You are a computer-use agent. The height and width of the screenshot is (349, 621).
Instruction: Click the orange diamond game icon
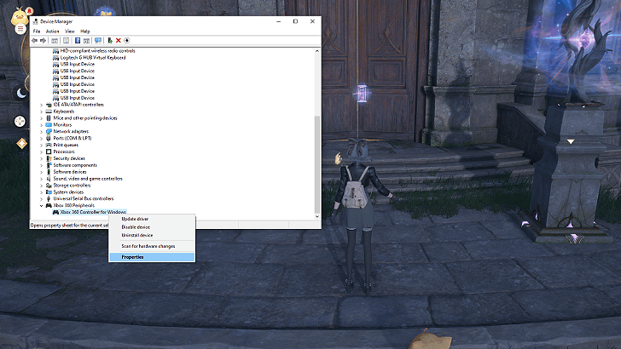pos(22,144)
